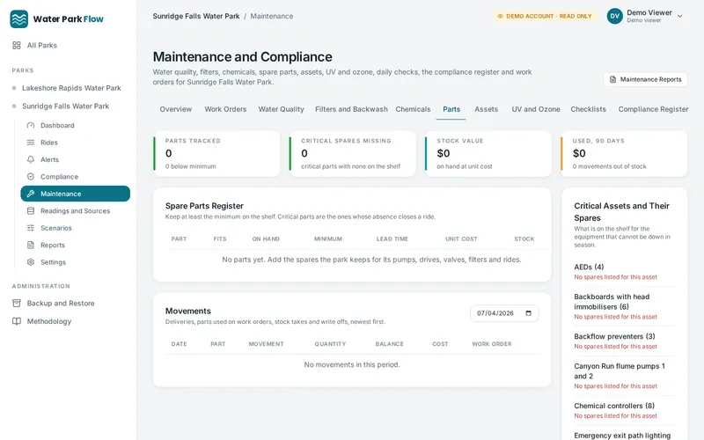This screenshot has width=704, height=440.
Task: Click the Alerts bell icon
Action: click(x=31, y=159)
